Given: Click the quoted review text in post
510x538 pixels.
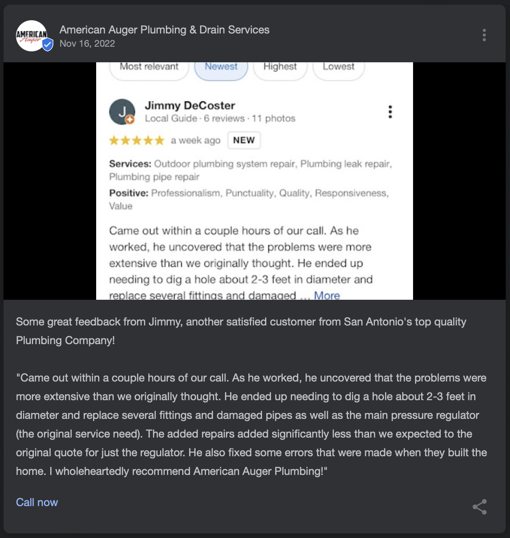Looking at the screenshot, I should [251, 424].
